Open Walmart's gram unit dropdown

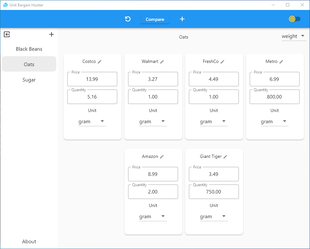153,122
